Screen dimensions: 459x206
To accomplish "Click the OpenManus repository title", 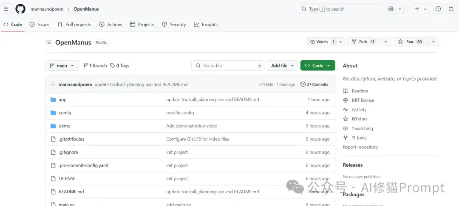I will pyautogui.click(x=73, y=42).
